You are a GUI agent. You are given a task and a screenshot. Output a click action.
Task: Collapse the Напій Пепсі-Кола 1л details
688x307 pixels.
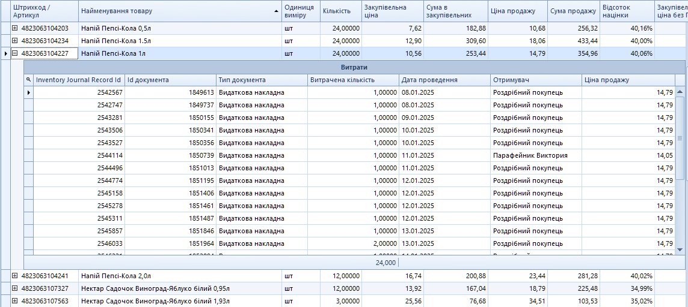tap(15, 53)
